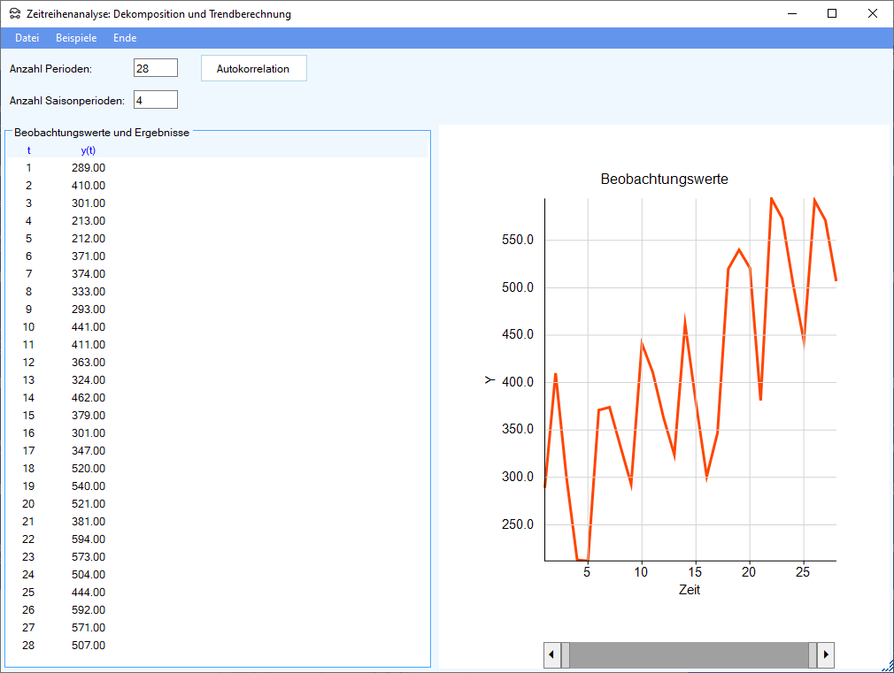Click the horizontal scrollbar track under chart
The width and height of the screenshot is (894, 673).
689,655
